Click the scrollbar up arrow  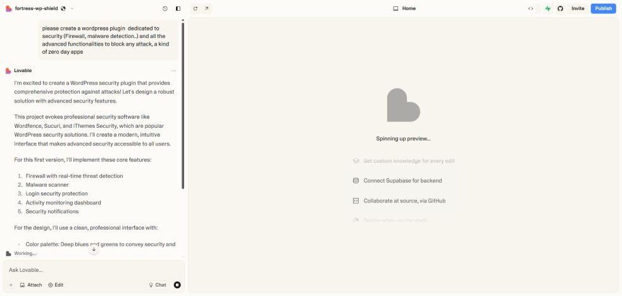[183, 20]
